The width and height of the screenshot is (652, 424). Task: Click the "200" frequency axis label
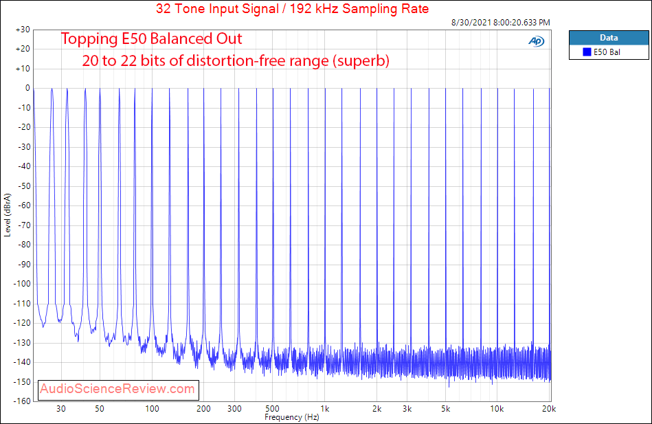203,409
